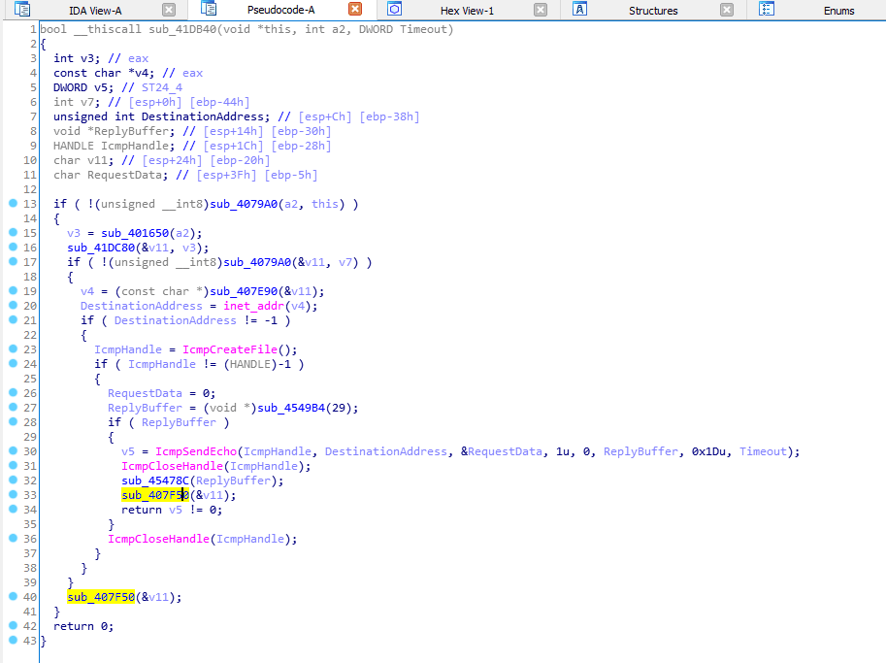This screenshot has height=663, width=886.
Task: Click the Enums tab icon
Action: pyautogui.click(x=767, y=9)
